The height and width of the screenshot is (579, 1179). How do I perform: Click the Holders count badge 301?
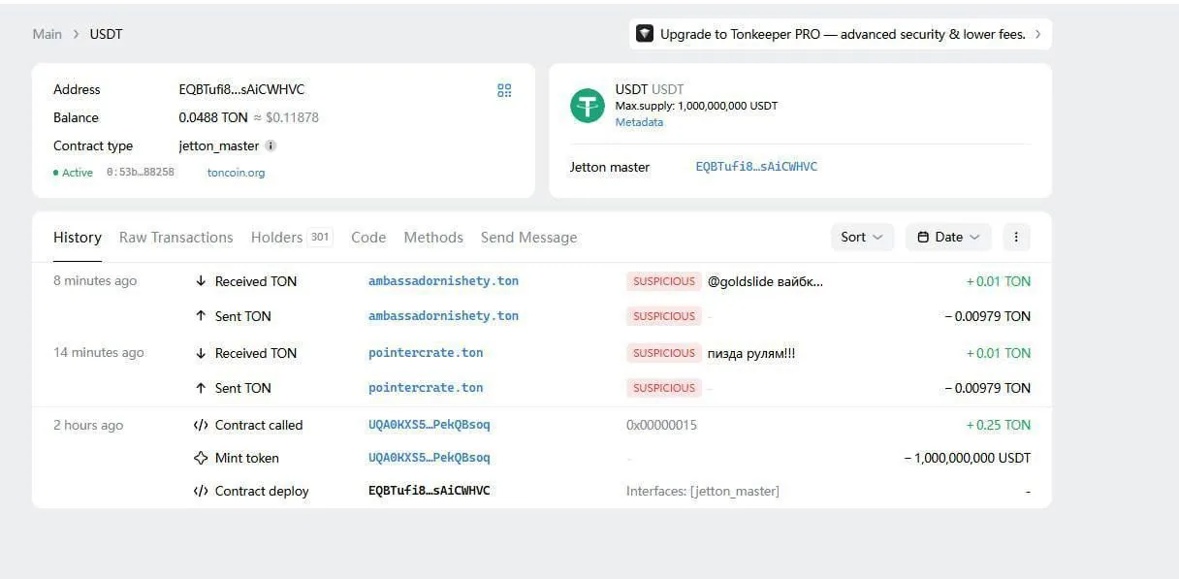[320, 238]
